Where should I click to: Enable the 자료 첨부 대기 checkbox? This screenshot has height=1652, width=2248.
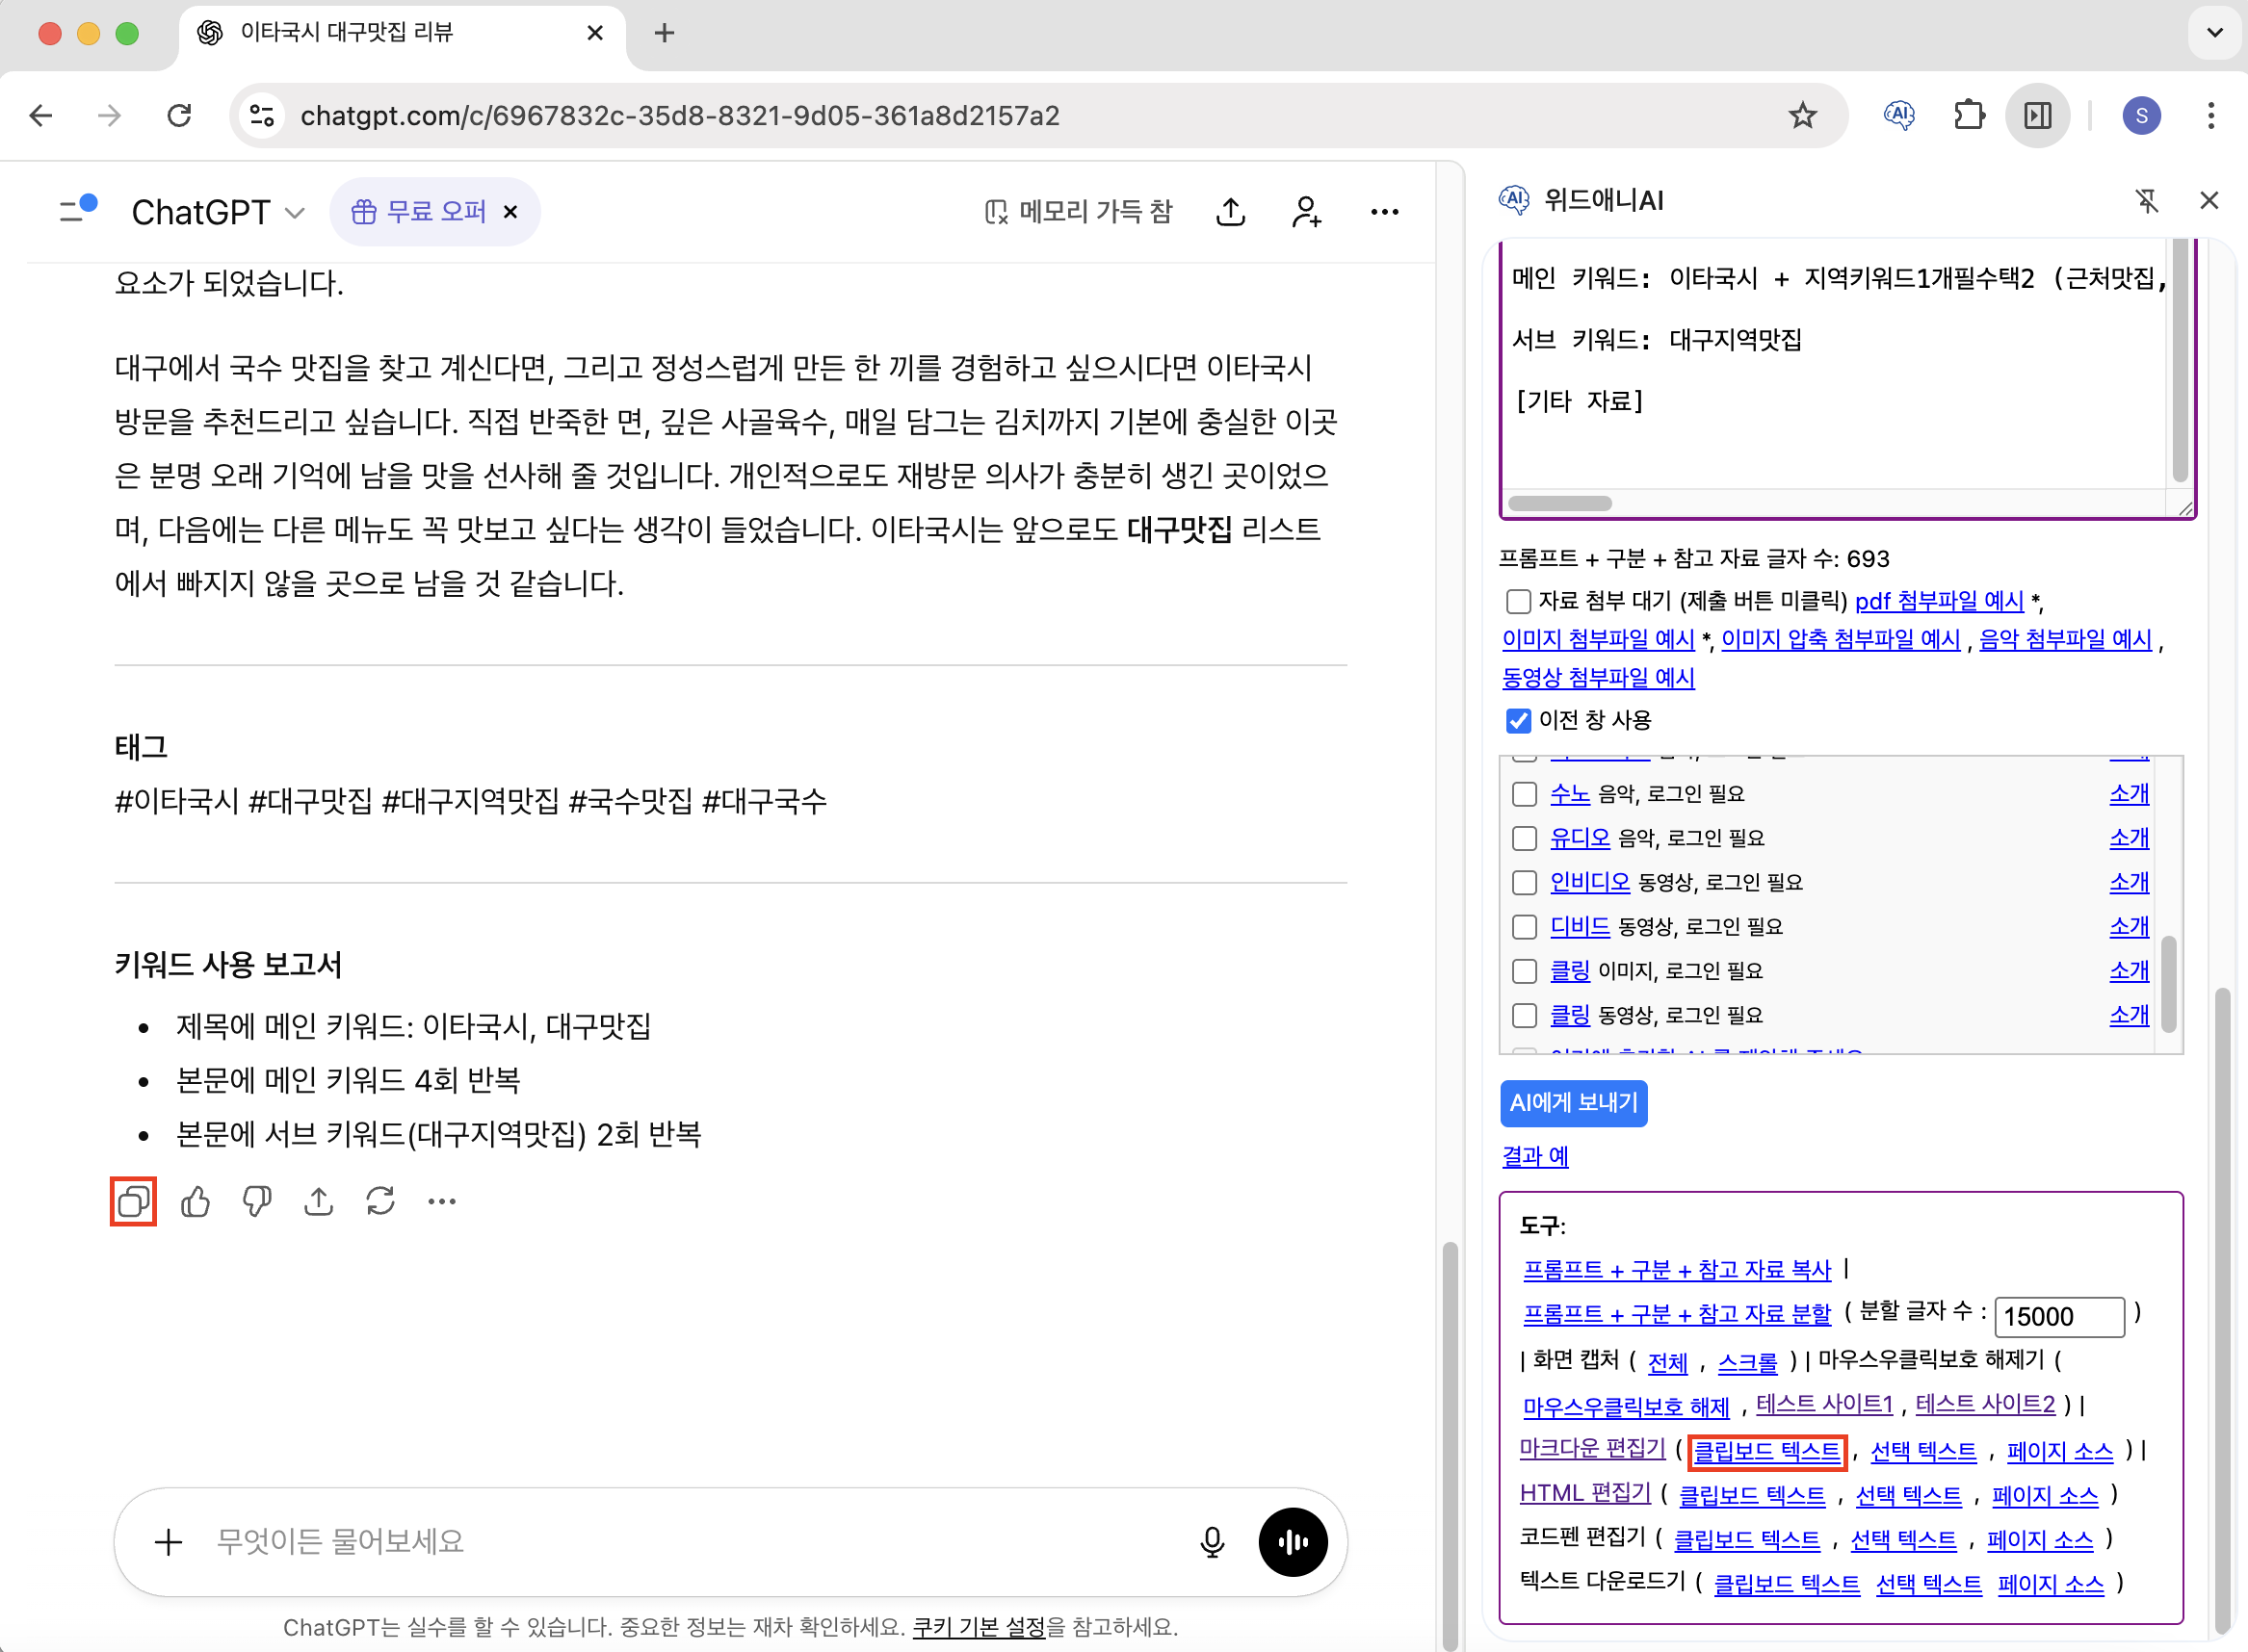1518,601
